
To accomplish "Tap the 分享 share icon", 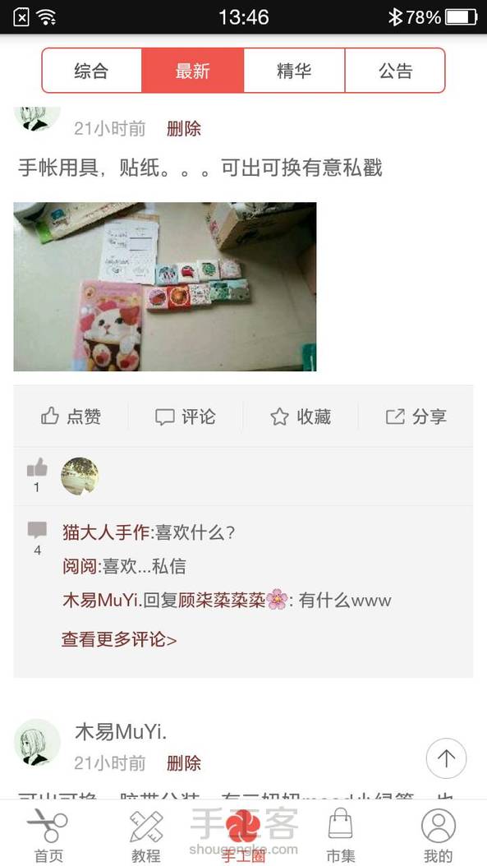I will (395, 417).
